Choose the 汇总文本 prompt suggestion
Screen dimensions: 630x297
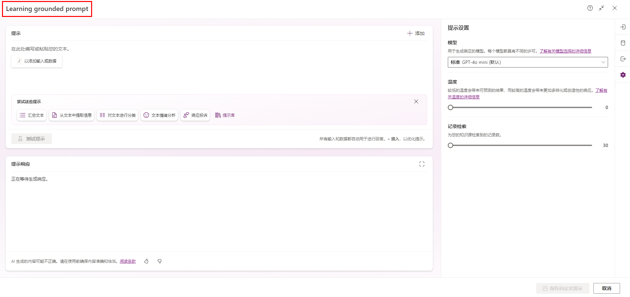[32, 115]
